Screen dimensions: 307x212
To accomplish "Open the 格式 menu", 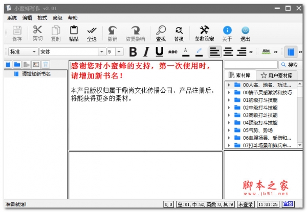I will pos(42,18).
